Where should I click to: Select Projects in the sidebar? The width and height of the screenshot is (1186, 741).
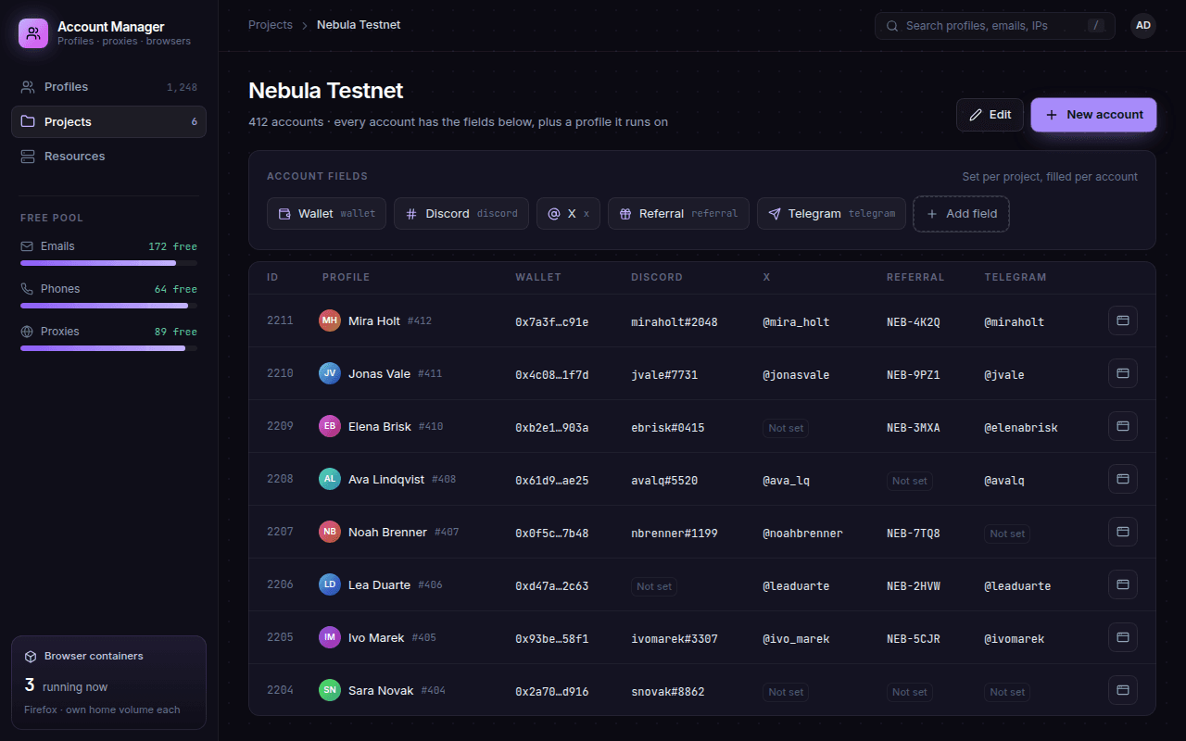tap(108, 121)
